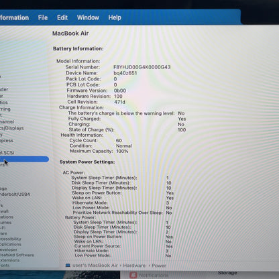Open the File menu
The height and width of the screenshot is (279, 279).
click(x=43, y=17)
